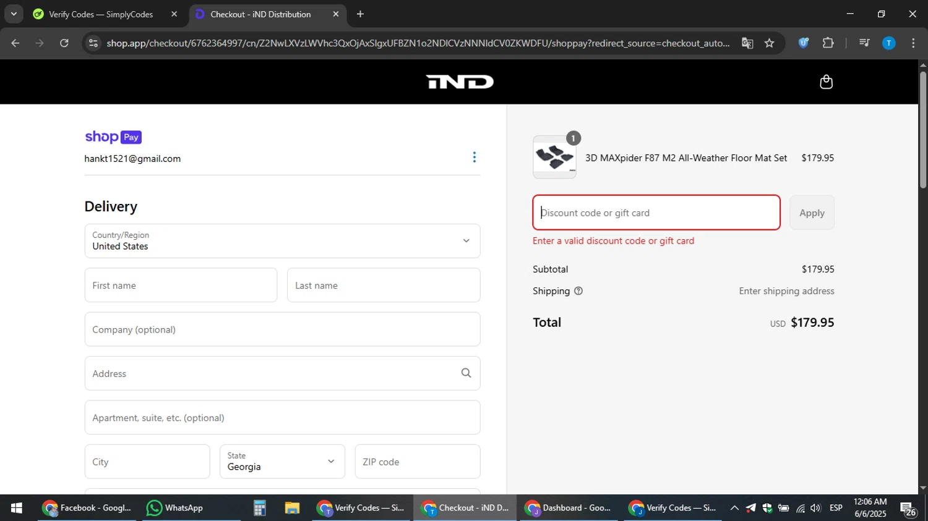Viewport: 928px width, 521px height.
Task: Open the media controls icon
Action: 864,43
